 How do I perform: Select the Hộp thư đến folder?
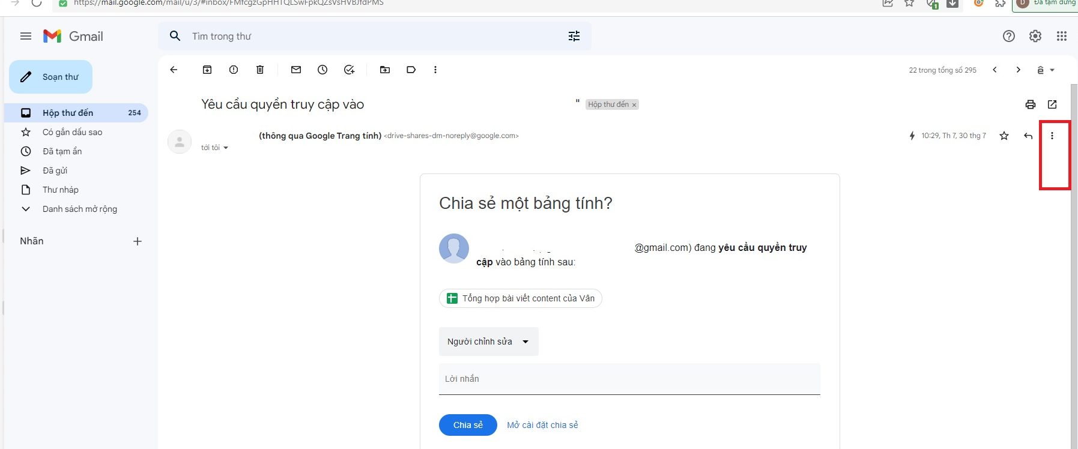point(76,113)
